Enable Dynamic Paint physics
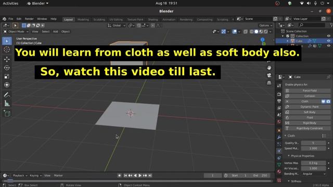 308,107
